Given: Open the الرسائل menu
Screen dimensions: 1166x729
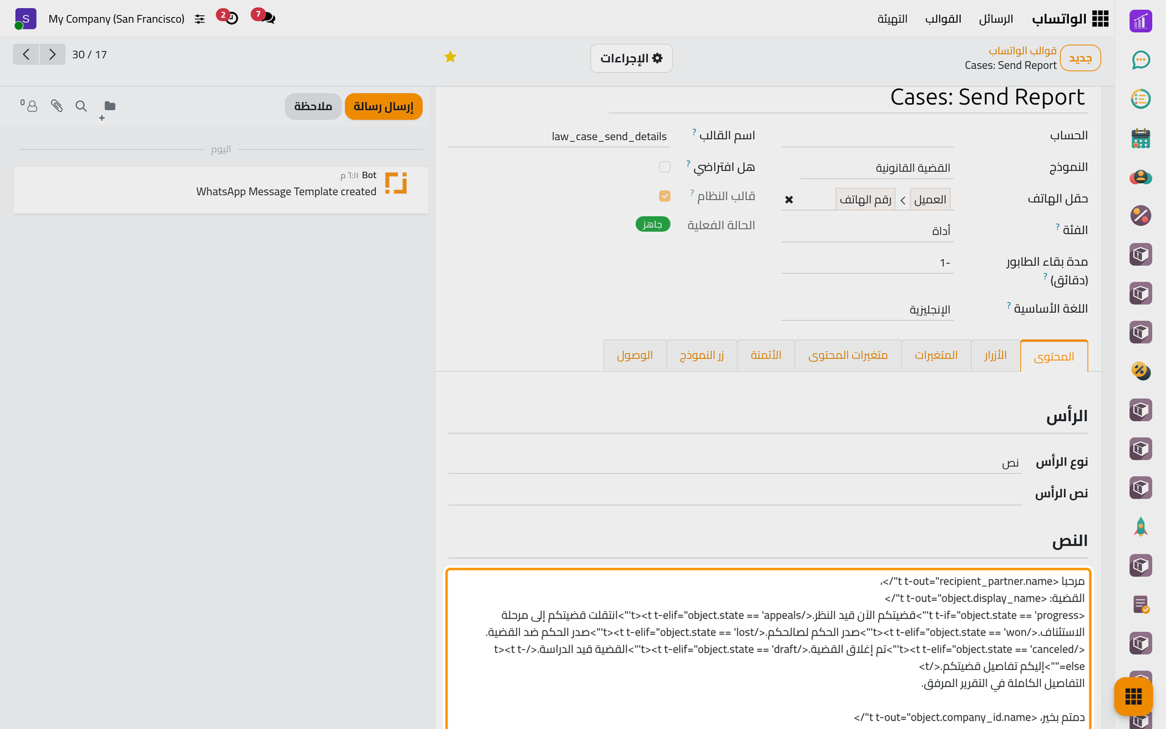Looking at the screenshot, I should 996,19.
